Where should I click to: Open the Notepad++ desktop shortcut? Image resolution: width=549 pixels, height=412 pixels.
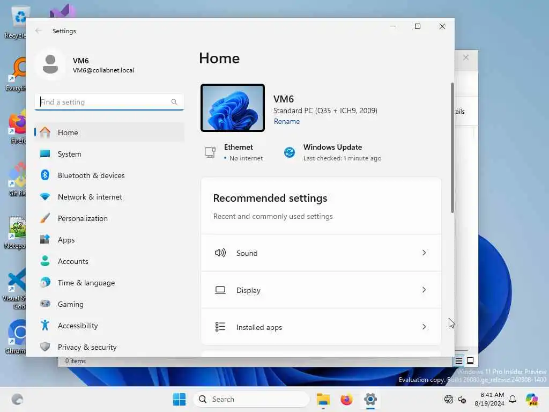point(16,232)
